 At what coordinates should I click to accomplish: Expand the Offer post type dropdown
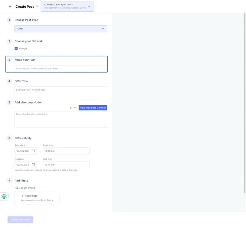[61, 29]
